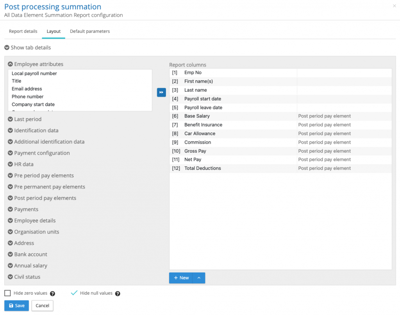Click the Cancel button

click(42, 306)
